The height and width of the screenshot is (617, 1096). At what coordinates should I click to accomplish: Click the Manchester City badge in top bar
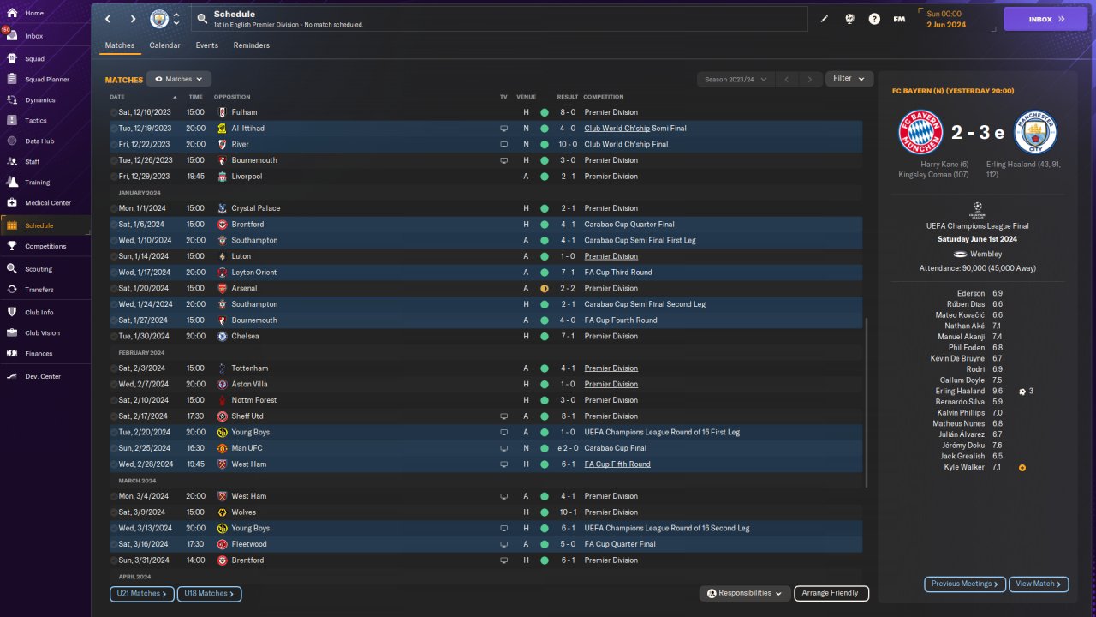click(x=159, y=19)
